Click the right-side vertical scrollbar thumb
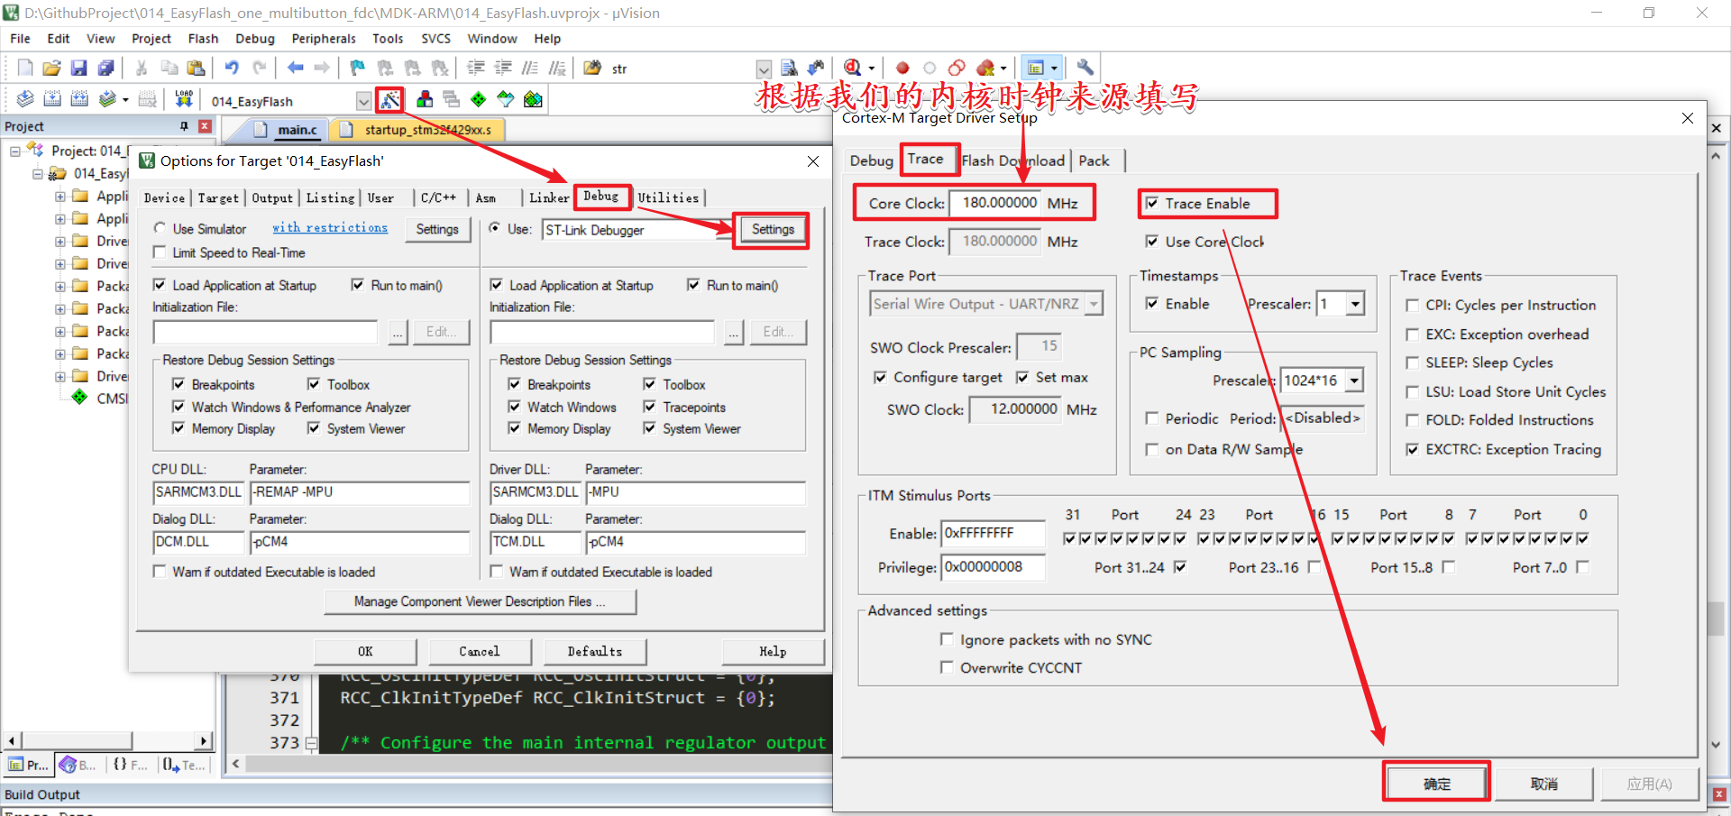The height and width of the screenshot is (816, 1731). [1716, 619]
